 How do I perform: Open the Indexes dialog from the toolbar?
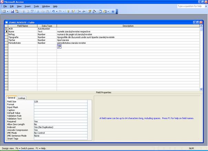tap(73, 11)
